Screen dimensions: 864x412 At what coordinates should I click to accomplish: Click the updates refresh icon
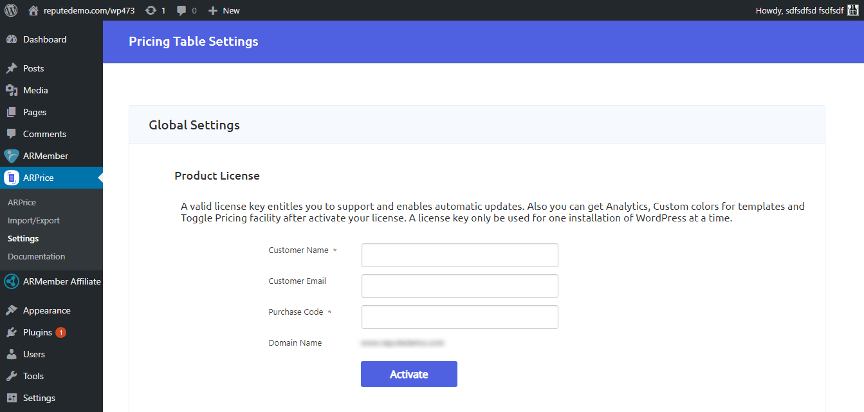point(151,10)
